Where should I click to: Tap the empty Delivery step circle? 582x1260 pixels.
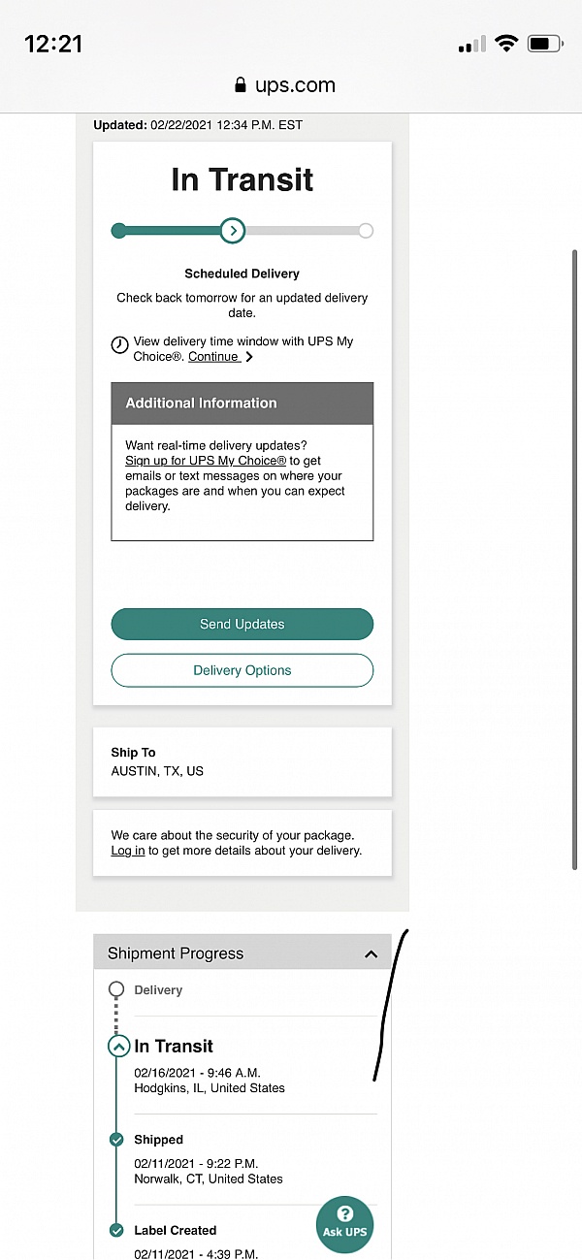click(x=117, y=989)
